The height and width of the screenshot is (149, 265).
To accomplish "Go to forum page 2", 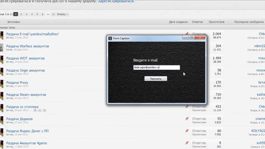I will [x=21, y=14].
